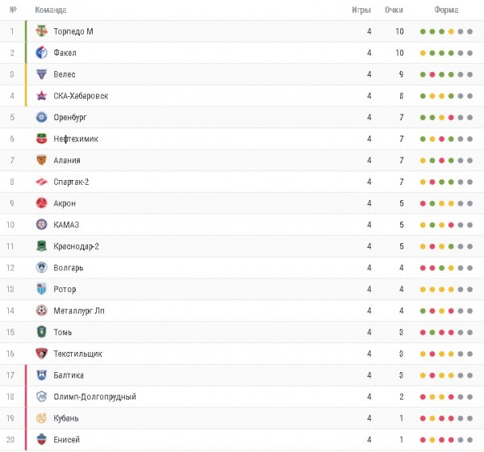Image resolution: width=484 pixels, height=452 pixels.
Task: Sort table by Очки column header
Action: [394, 10]
